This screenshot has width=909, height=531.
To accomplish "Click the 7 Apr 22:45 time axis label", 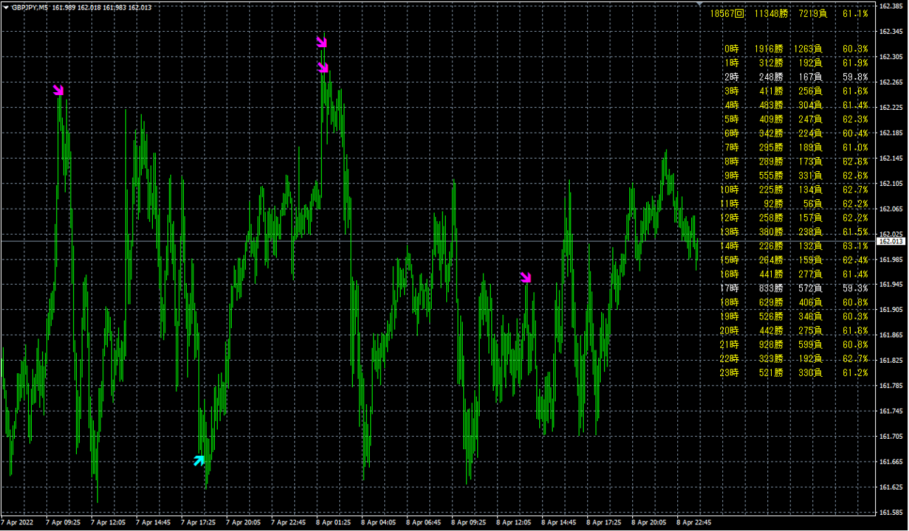I will point(289,522).
